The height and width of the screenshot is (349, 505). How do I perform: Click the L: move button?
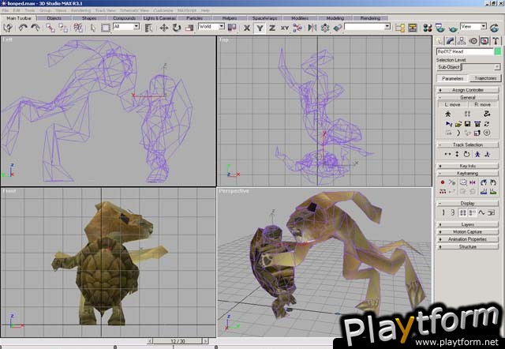click(452, 105)
